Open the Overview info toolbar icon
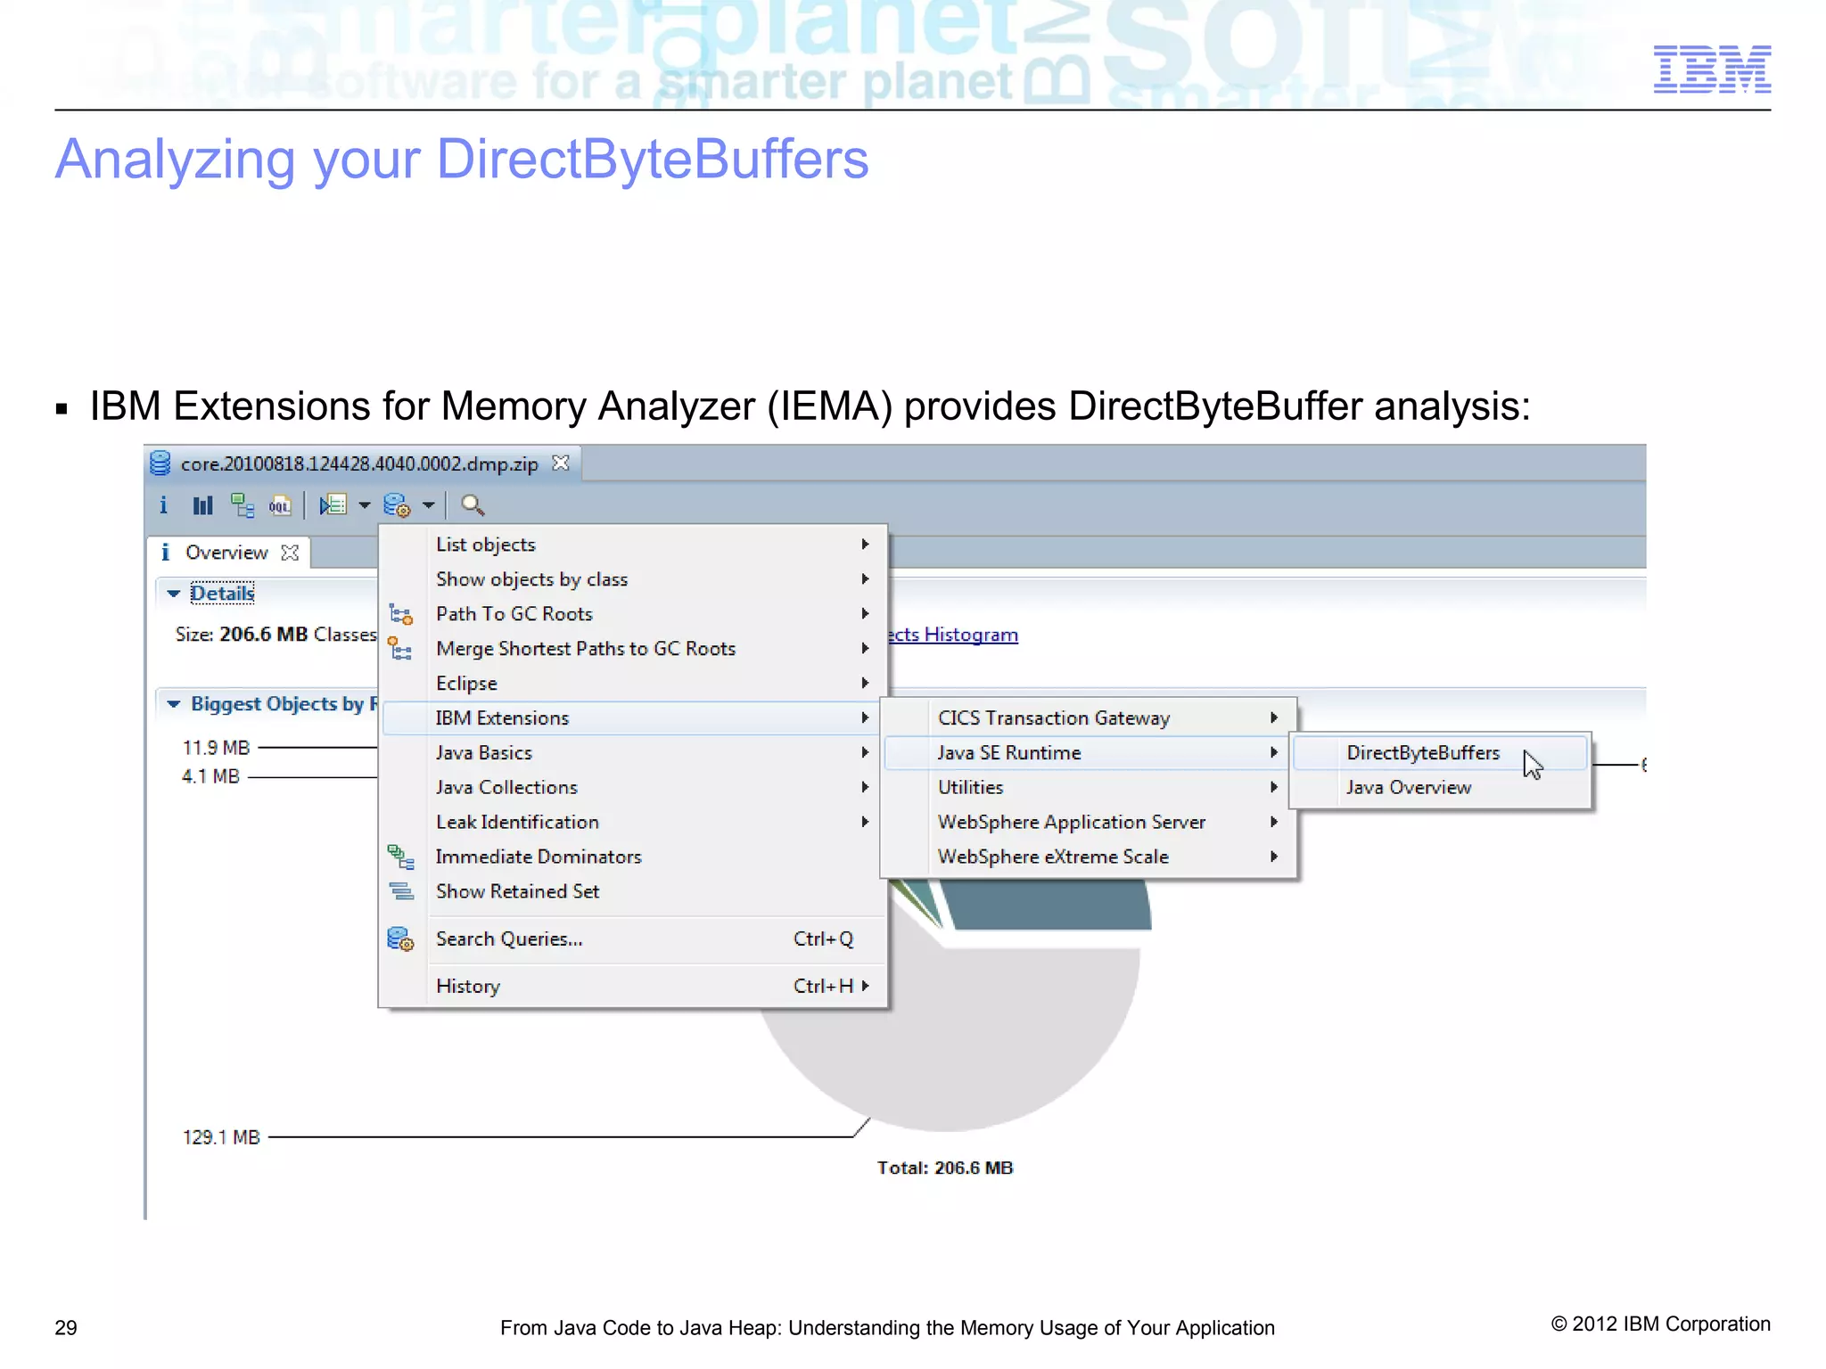The height and width of the screenshot is (1369, 1826). pos(163,505)
